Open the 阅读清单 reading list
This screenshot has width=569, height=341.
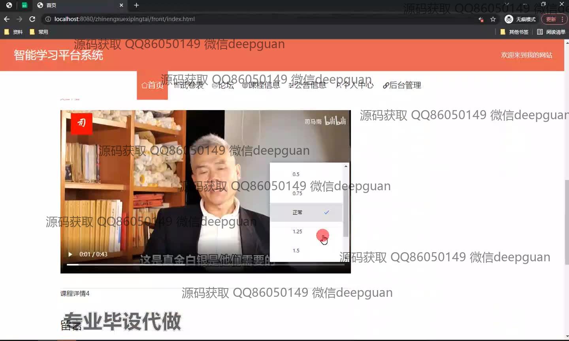tap(551, 32)
